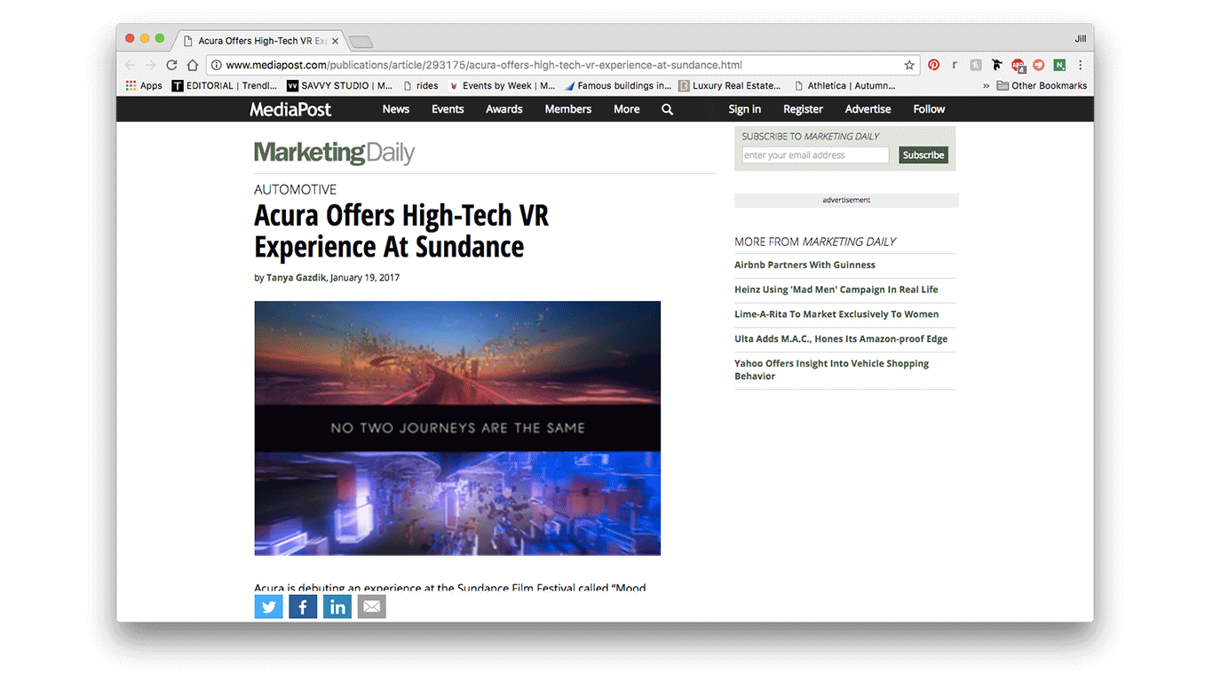Share article on LinkedIn
Image resolution: width=1213 pixels, height=682 pixels.
[337, 607]
